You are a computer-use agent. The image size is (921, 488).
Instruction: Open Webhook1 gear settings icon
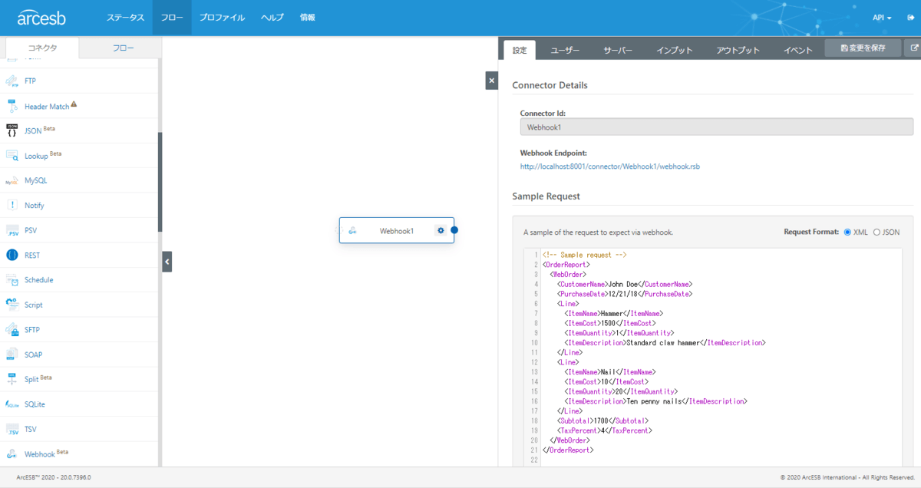click(441, 230)
